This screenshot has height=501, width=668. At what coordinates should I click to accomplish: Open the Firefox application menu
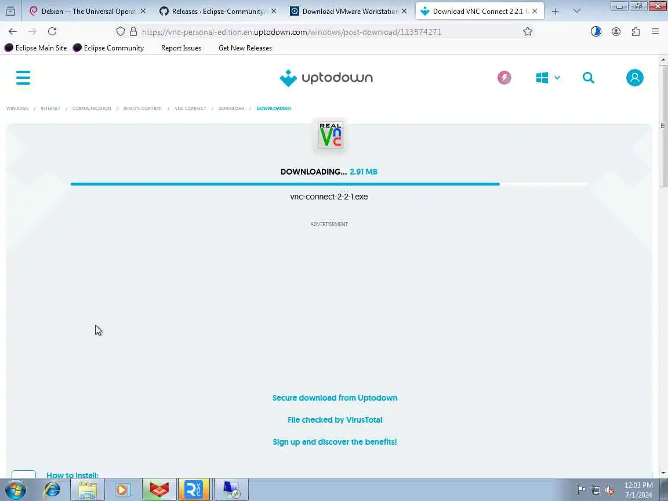click(x=655, y=31)
